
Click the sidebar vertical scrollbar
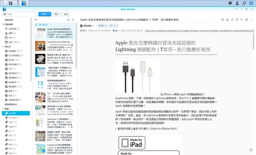pos(31,49)
